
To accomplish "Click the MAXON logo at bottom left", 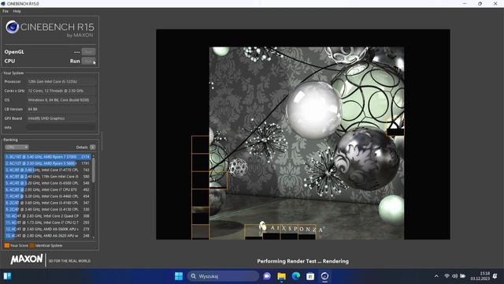I will point(27,260).
